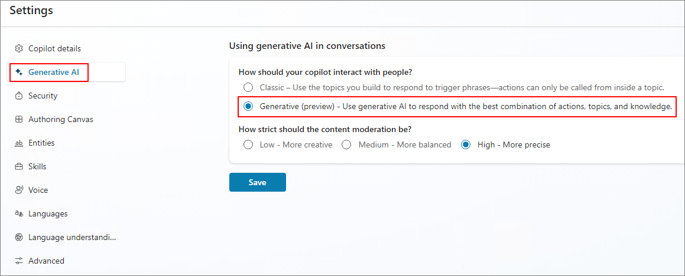Click the Language understanding brain icon
Viewport: 685px width, 276px height.
tap(19, 237)
